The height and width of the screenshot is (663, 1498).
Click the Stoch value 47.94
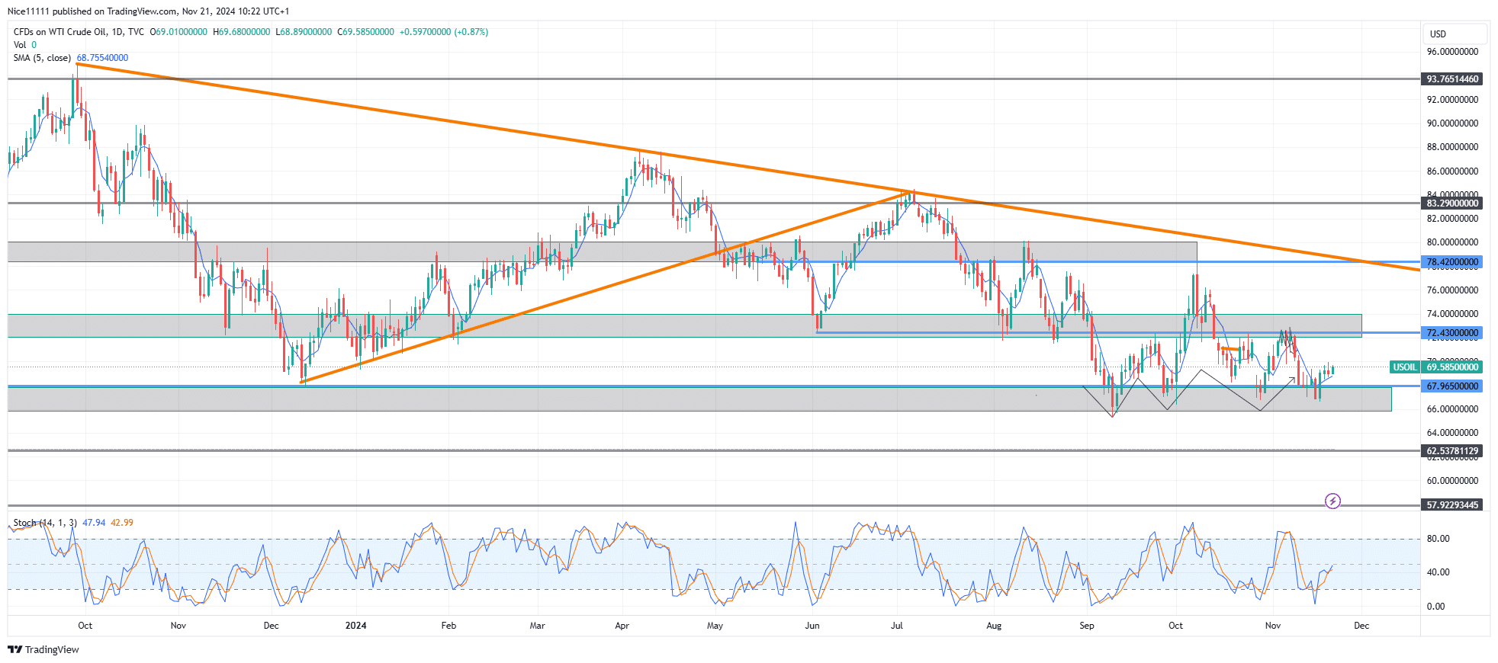[94, 523]
